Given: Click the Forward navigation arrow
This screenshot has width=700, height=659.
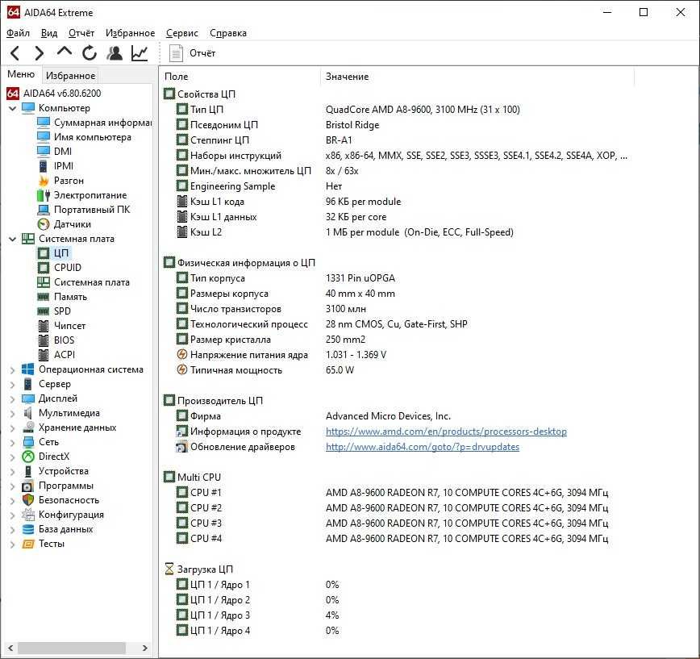Looking at the screenshot, I should (40, 53).
